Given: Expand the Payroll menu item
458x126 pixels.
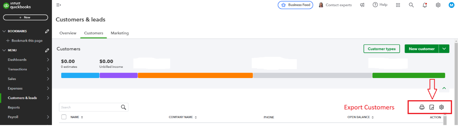Looking at the screenshot, I should point(26,117).
